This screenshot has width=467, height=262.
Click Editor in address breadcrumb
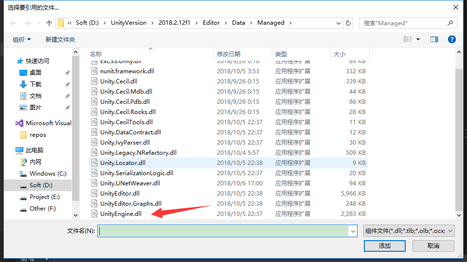(x=211, y=23)
